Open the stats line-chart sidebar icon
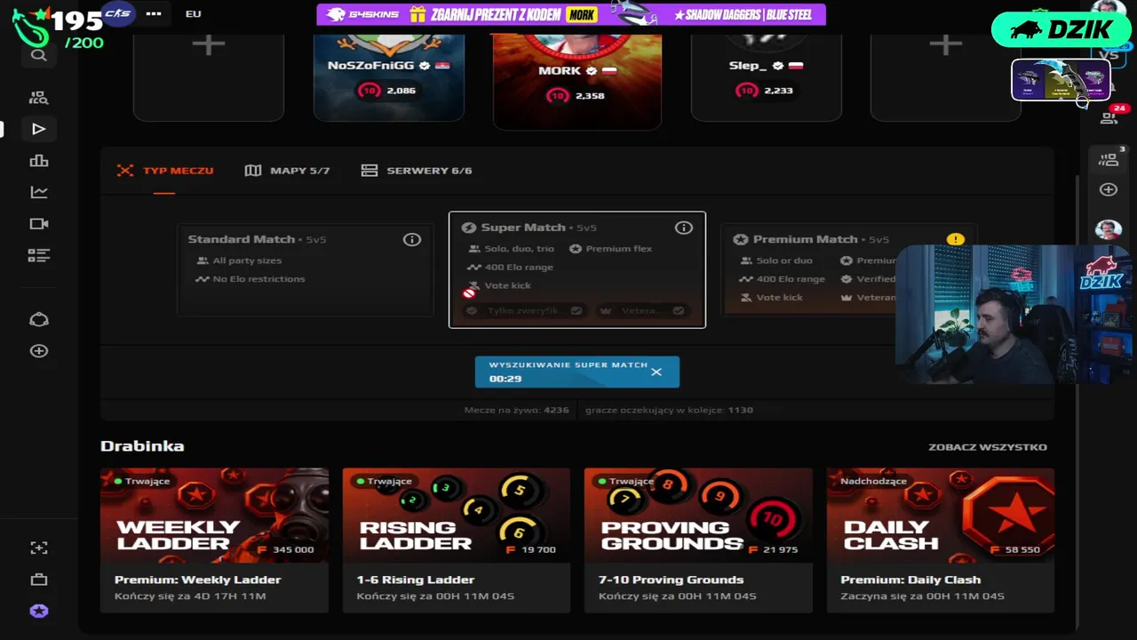The width and height of the screenshot is (1137, 640). (38, 192)
